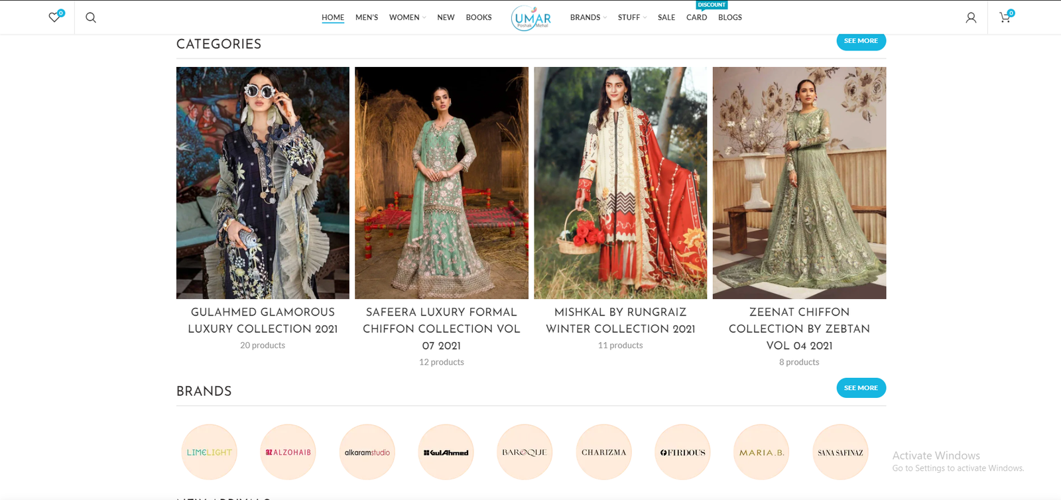This screenshot has height=500, width=1061.
Task: Select the Mishkal by Rungraiz category image
Action: tap(621, 183)
